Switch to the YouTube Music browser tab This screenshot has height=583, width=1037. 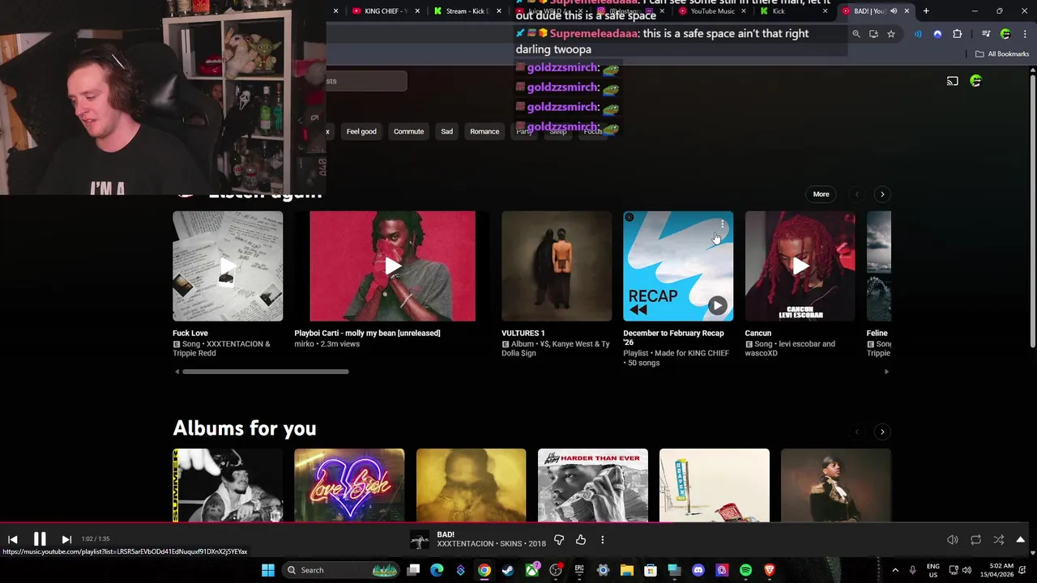pos(712,11)
